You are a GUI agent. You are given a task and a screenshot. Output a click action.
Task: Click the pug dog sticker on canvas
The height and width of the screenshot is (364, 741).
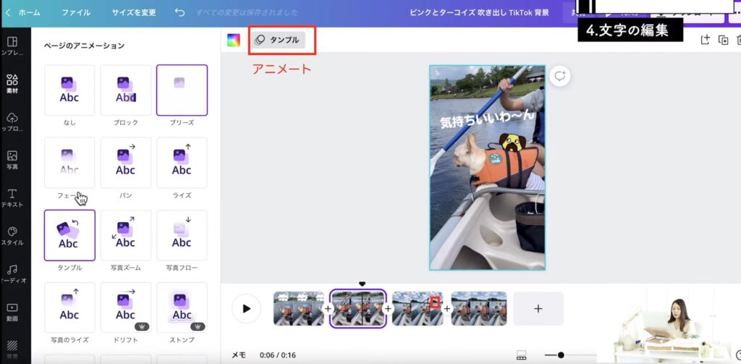tap(511, 143)
